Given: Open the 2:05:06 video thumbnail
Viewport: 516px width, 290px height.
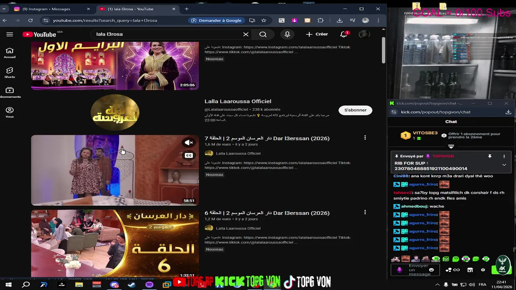Looking at the screenshot, I should coord(115,66).
